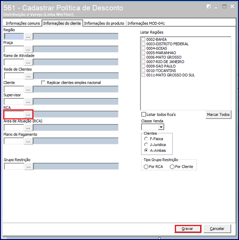Image resolution: width=239 pixels, height=240 pixels.
Task: Focus the Rede de Clientes code field
Action: tap(14, 76)
